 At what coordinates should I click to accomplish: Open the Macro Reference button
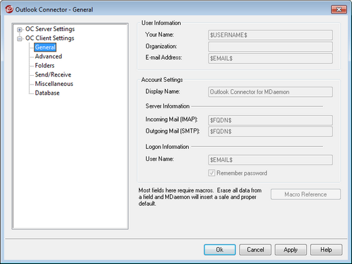[x=305, y=194]
